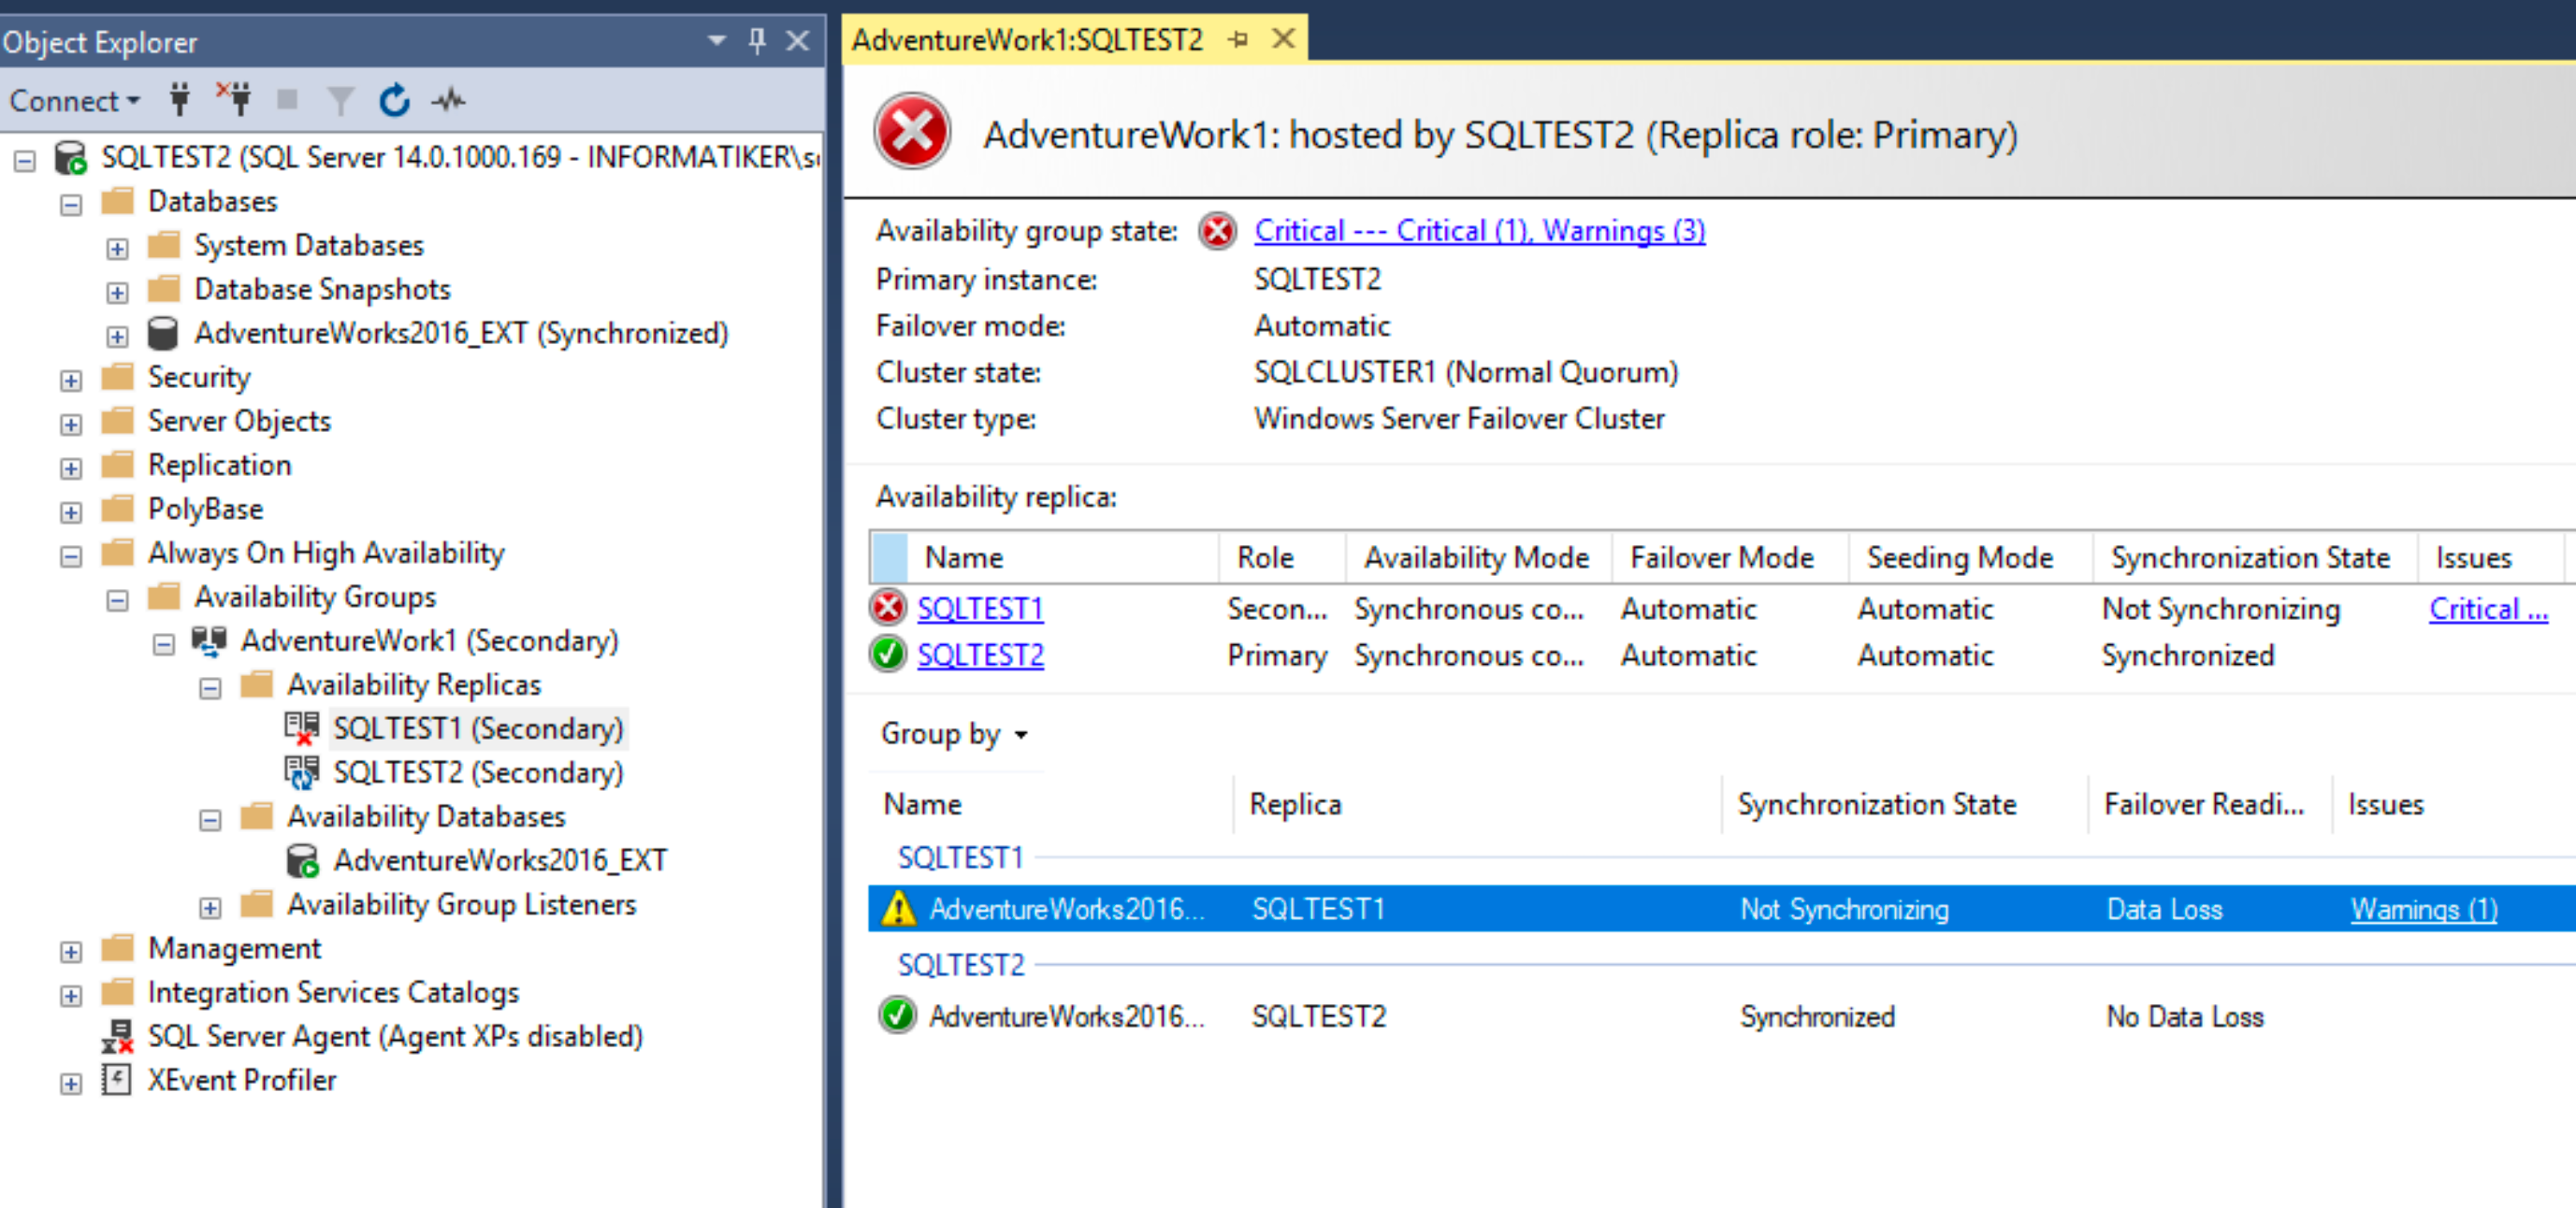
Task: Click the large red critical error icon in dashboard header
Action: click(x=912, y=132)
